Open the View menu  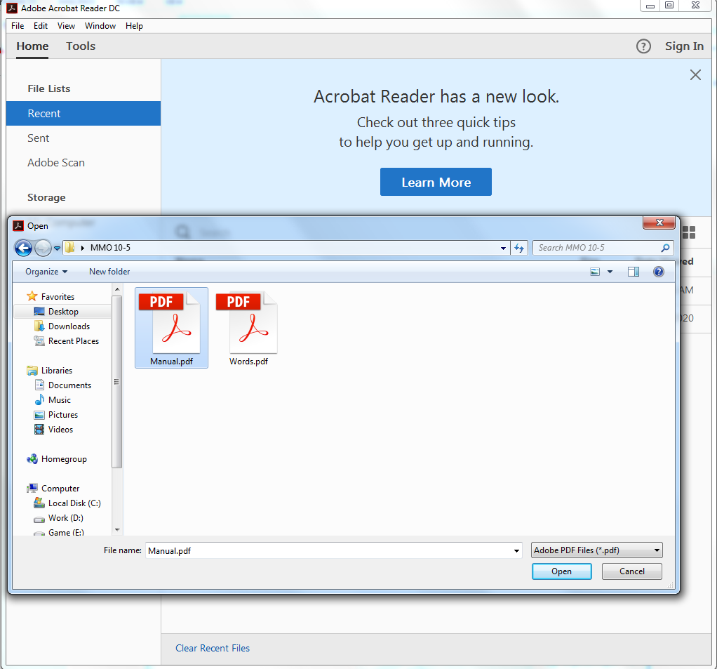tap(66, 26)
